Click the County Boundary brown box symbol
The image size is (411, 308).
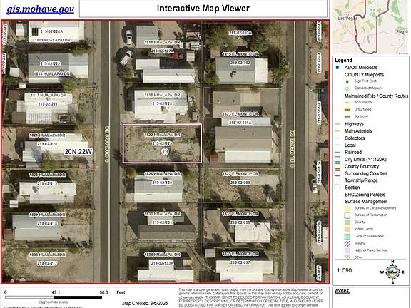338,166
